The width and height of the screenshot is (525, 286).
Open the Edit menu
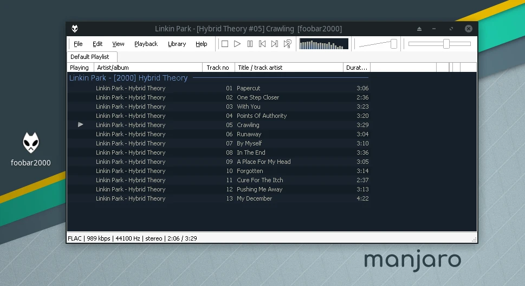tap(98, 44)
